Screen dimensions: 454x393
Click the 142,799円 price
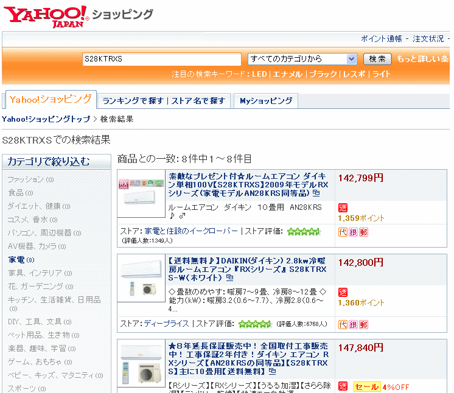coord(361,178)
